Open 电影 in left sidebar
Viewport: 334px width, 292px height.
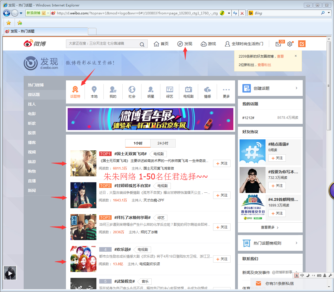click(x=32, y=114)
